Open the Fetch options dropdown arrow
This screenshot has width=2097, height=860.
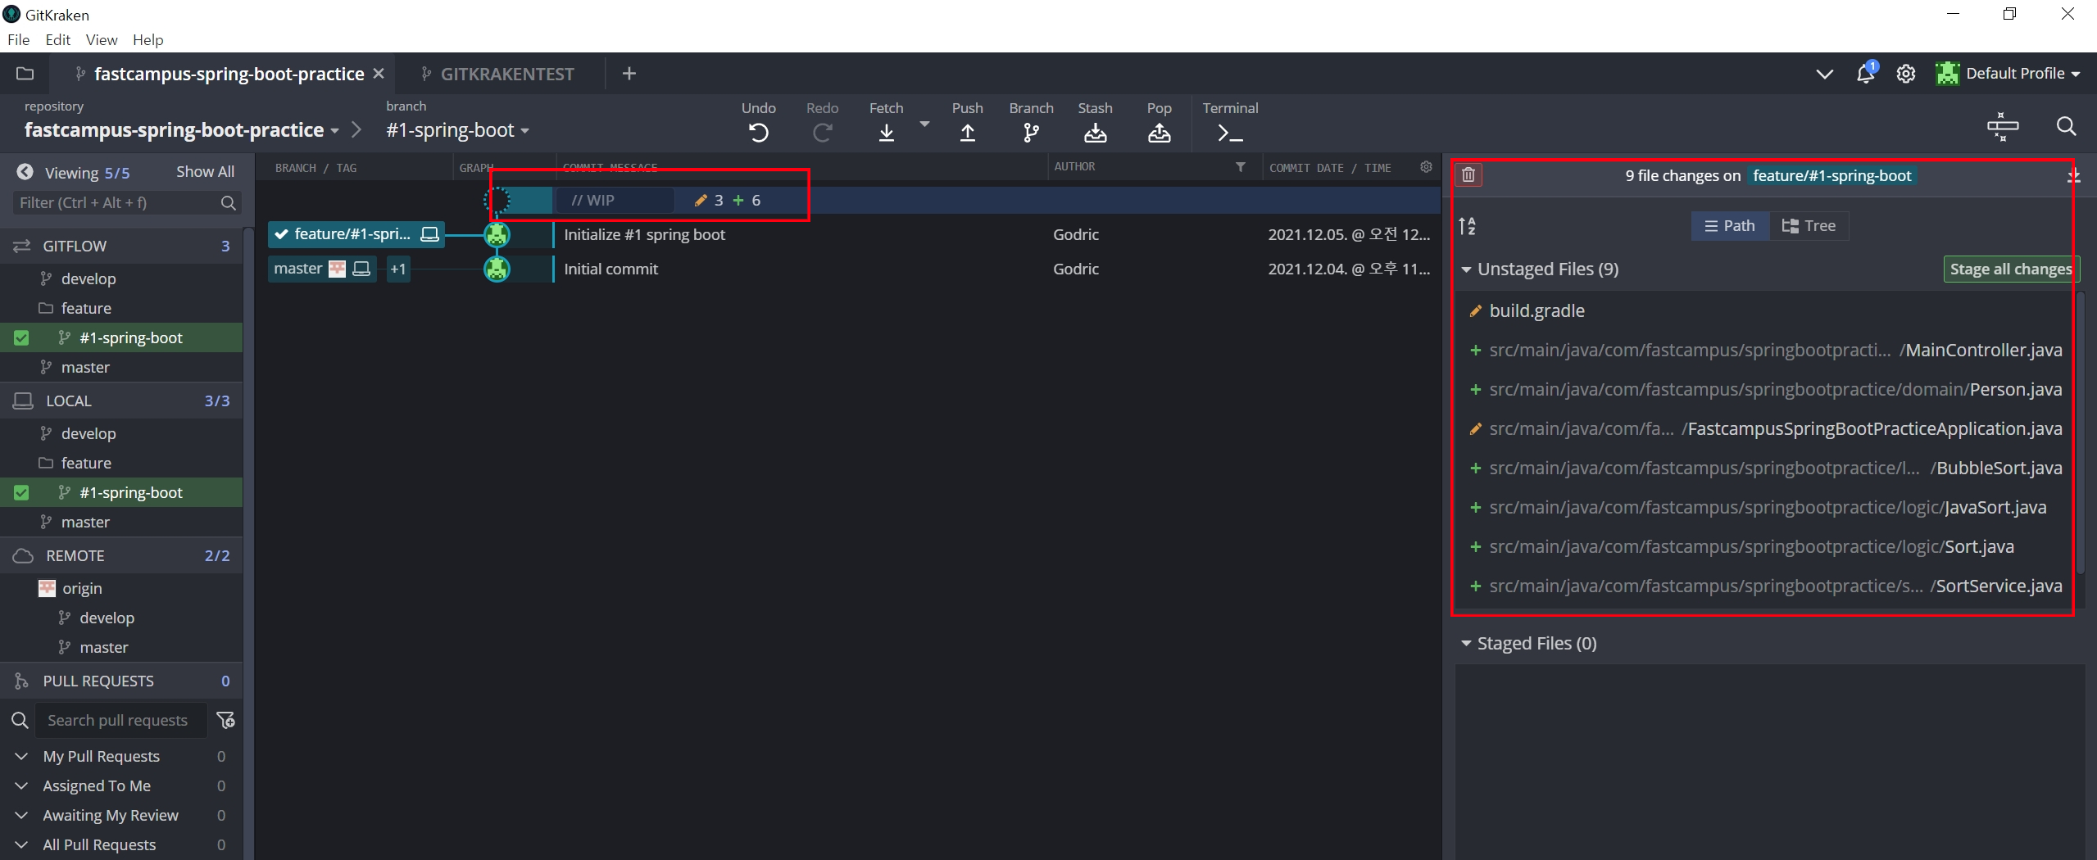[924, 124]
